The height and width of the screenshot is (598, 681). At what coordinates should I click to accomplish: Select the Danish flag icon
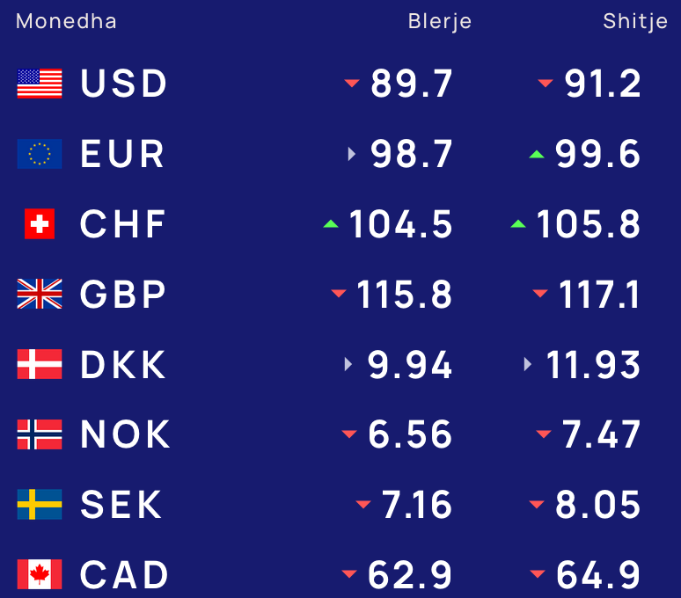(x=40, y=364)
